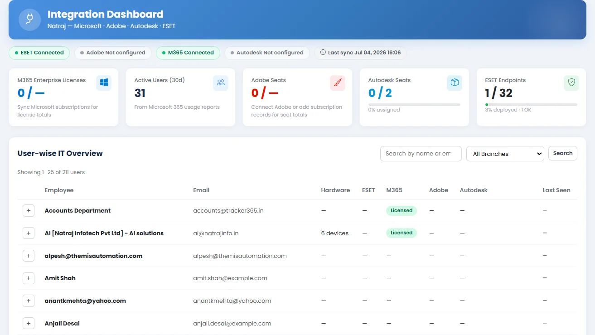Expand the Anjali Desai row
Screen dimensions: 595x335
pyautogui.click(x=29, y=323)
